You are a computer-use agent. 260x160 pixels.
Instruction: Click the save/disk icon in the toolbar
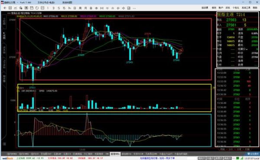32,8
